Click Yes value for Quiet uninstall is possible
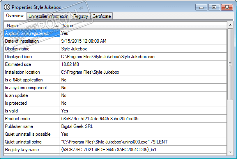237x159 pixels. coord(65,134)
